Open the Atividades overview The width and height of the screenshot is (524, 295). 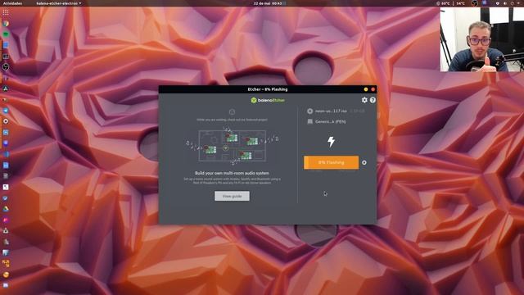click(x=13, y=3)
